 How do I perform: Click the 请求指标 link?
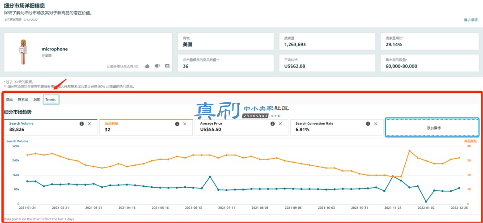pos(470,20)
